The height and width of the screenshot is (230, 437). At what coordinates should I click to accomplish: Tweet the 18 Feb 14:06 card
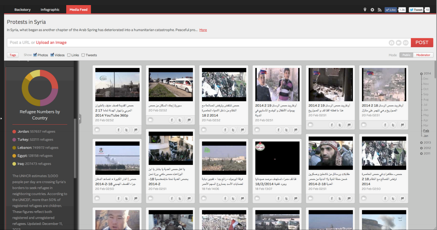(233, 199)
